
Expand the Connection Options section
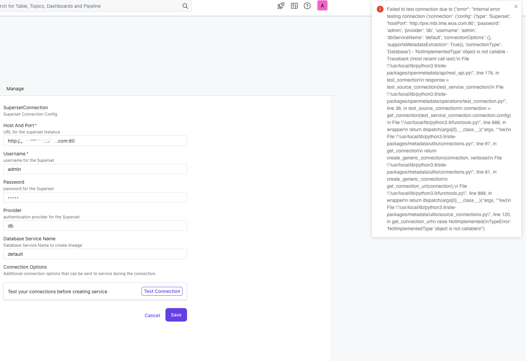click(25, 267)
